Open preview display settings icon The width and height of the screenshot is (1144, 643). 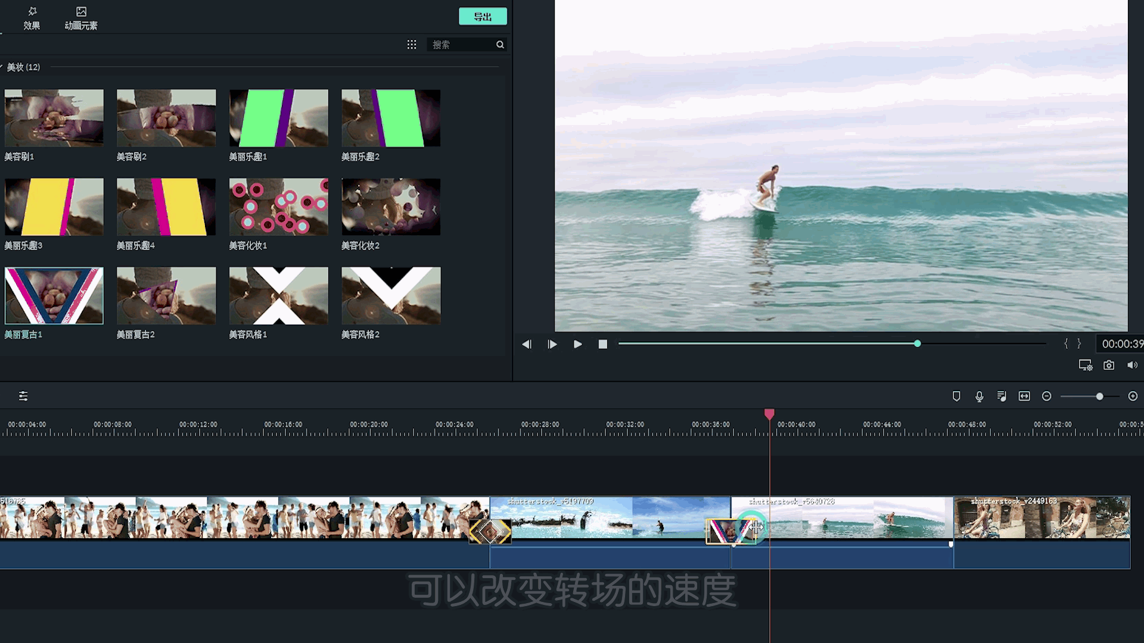[x=1085, y=365]
